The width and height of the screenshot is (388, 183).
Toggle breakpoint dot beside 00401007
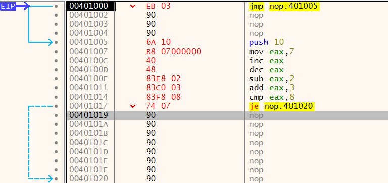(x=56, y=52)
